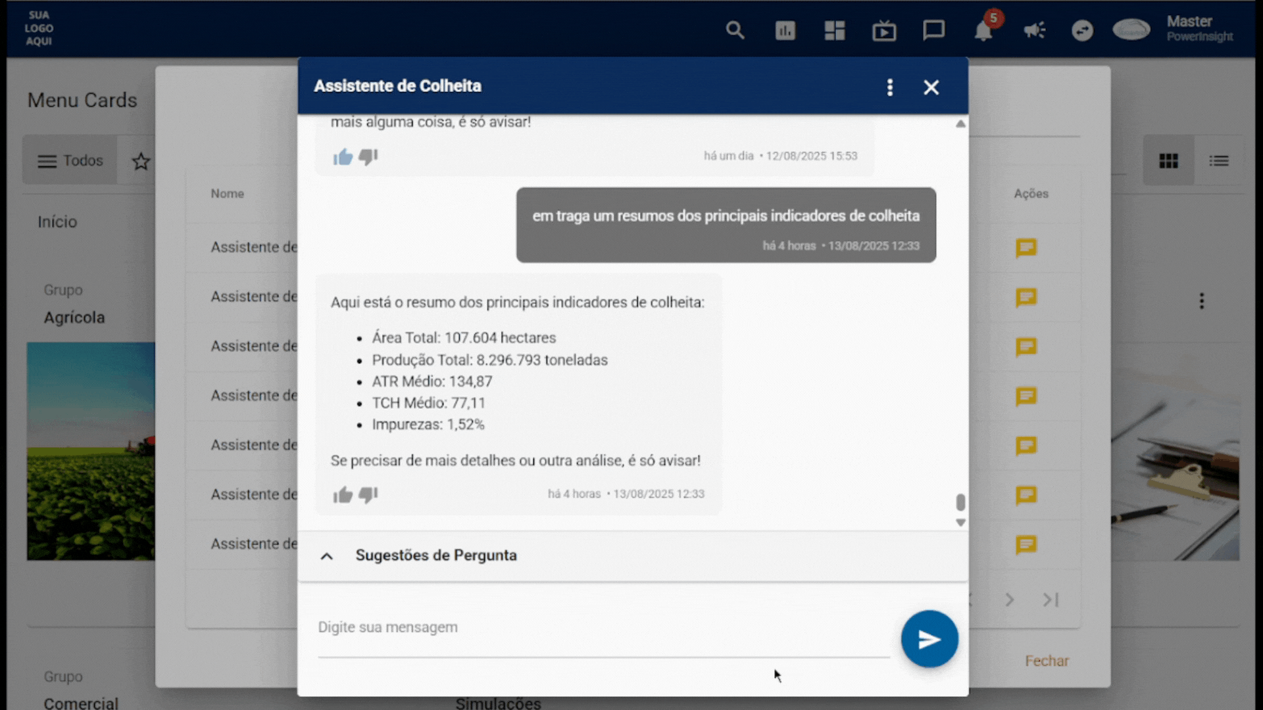Image resolution: width=1263 pixels, height=710 pixels.
Task: Open chat icon in third assistant row
Action: point(1026,347)
